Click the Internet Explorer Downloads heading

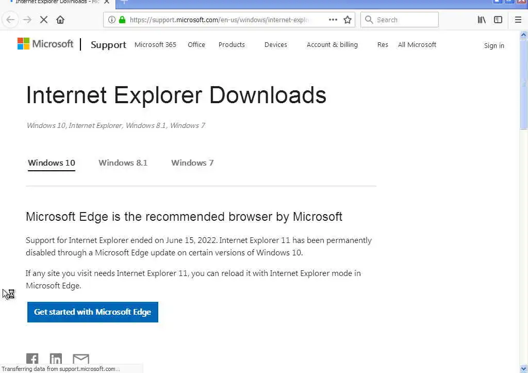pyautogui.click(x=176, y=95)
